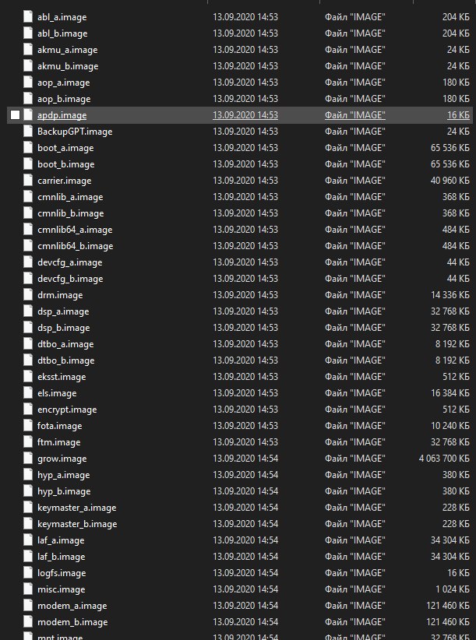Select the file name modem_b.image
The height and width of the screenshot is (640, 476).
pos(72,621)
